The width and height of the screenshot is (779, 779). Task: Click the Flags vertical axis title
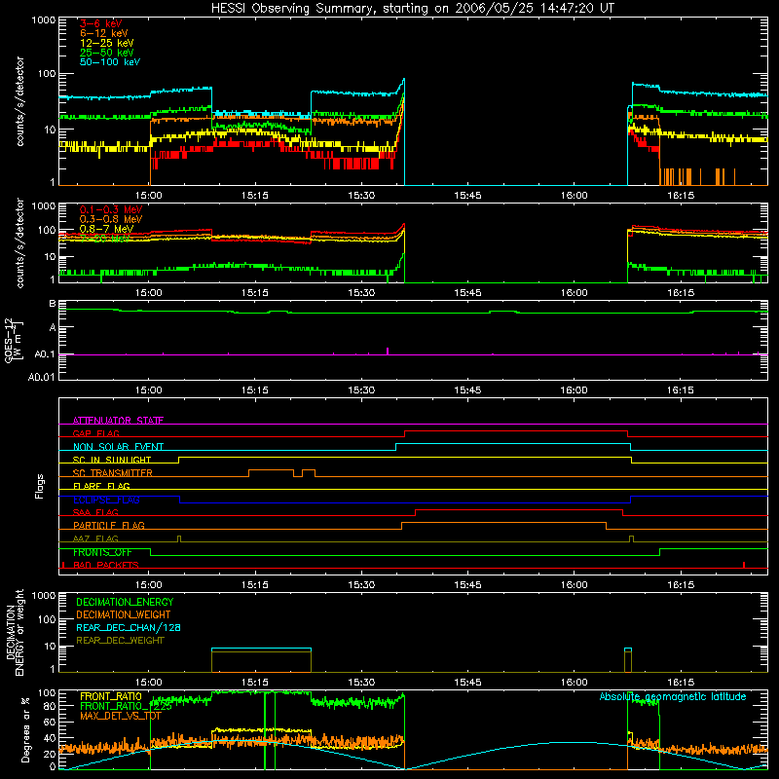(x=39, y=486)
